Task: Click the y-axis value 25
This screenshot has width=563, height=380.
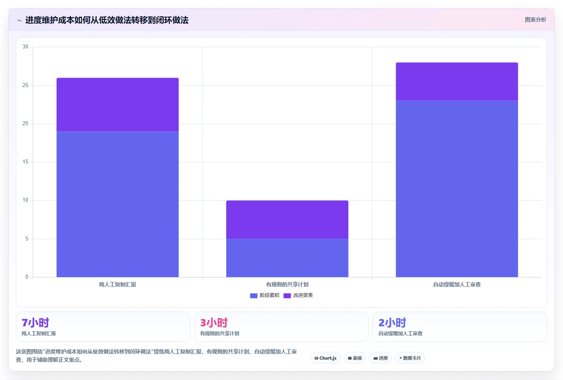Action: (25, 85)
